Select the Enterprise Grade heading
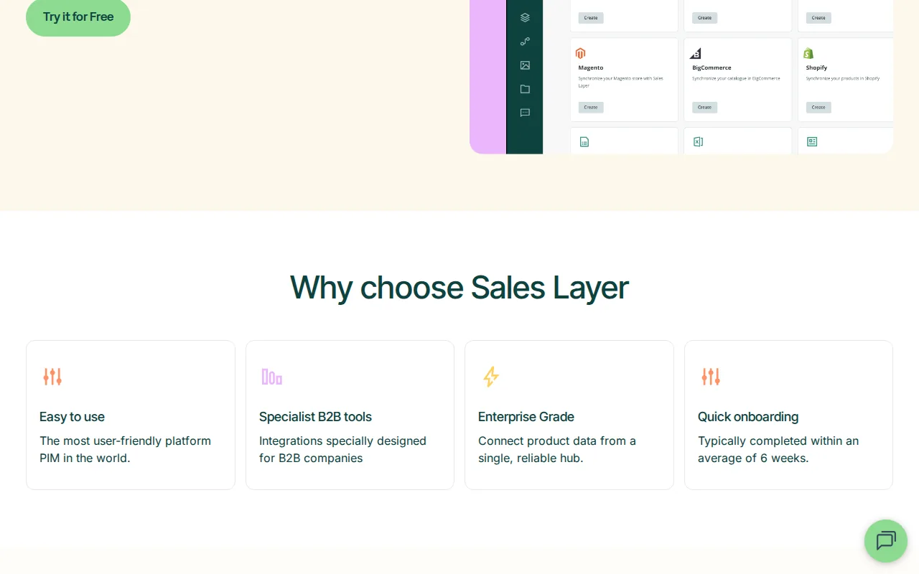 click(x=526, y=417)
